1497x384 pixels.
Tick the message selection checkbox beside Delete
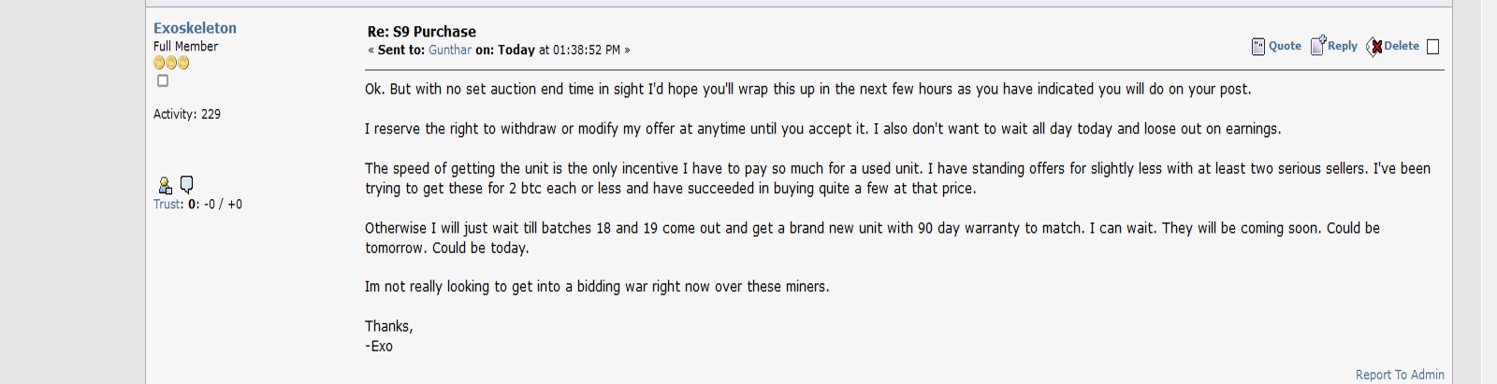point(1432,47)
